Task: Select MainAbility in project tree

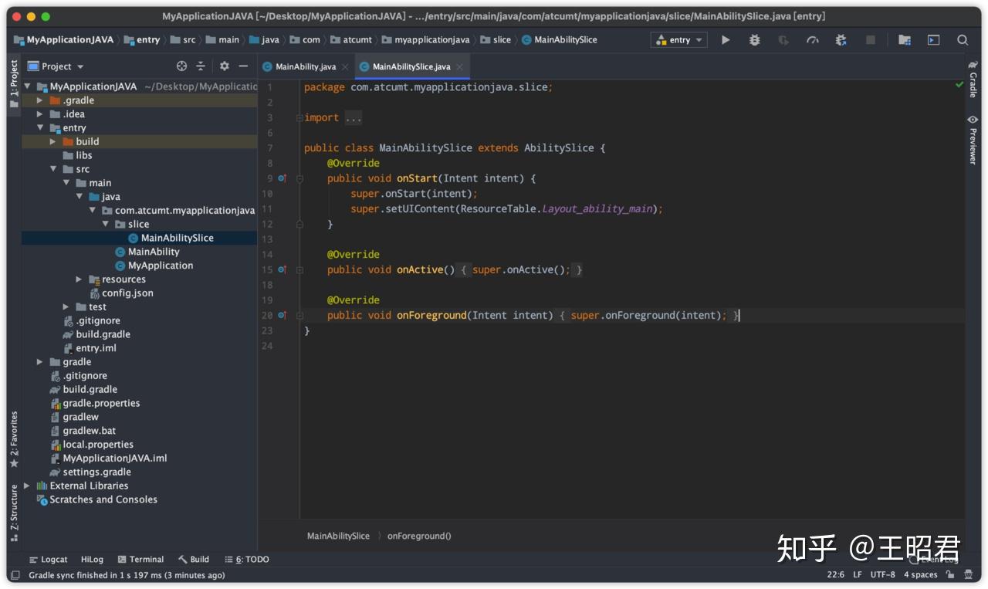Action: pyautogui.click(x=154, y=252)
